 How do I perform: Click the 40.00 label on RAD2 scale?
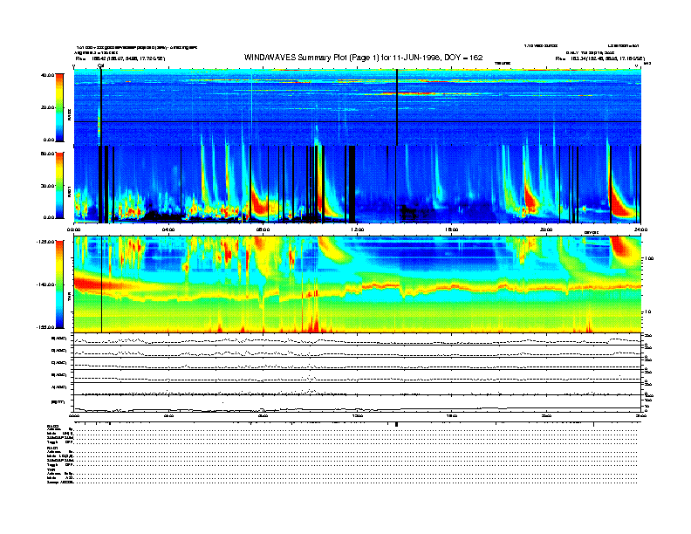click(48, 75)
